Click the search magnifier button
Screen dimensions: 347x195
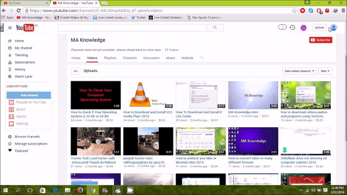(215, 28)
